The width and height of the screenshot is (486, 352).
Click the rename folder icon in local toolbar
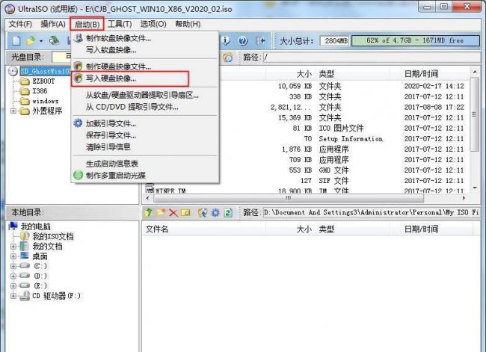pyautogui.click(x=185, y=212)
